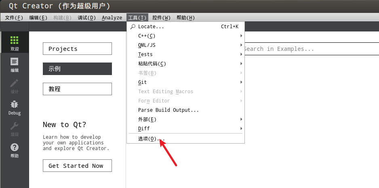The width and height of the screenshot is (379, 188).
Task: Expand the C++ submenu
Action: tap(185, 36)
